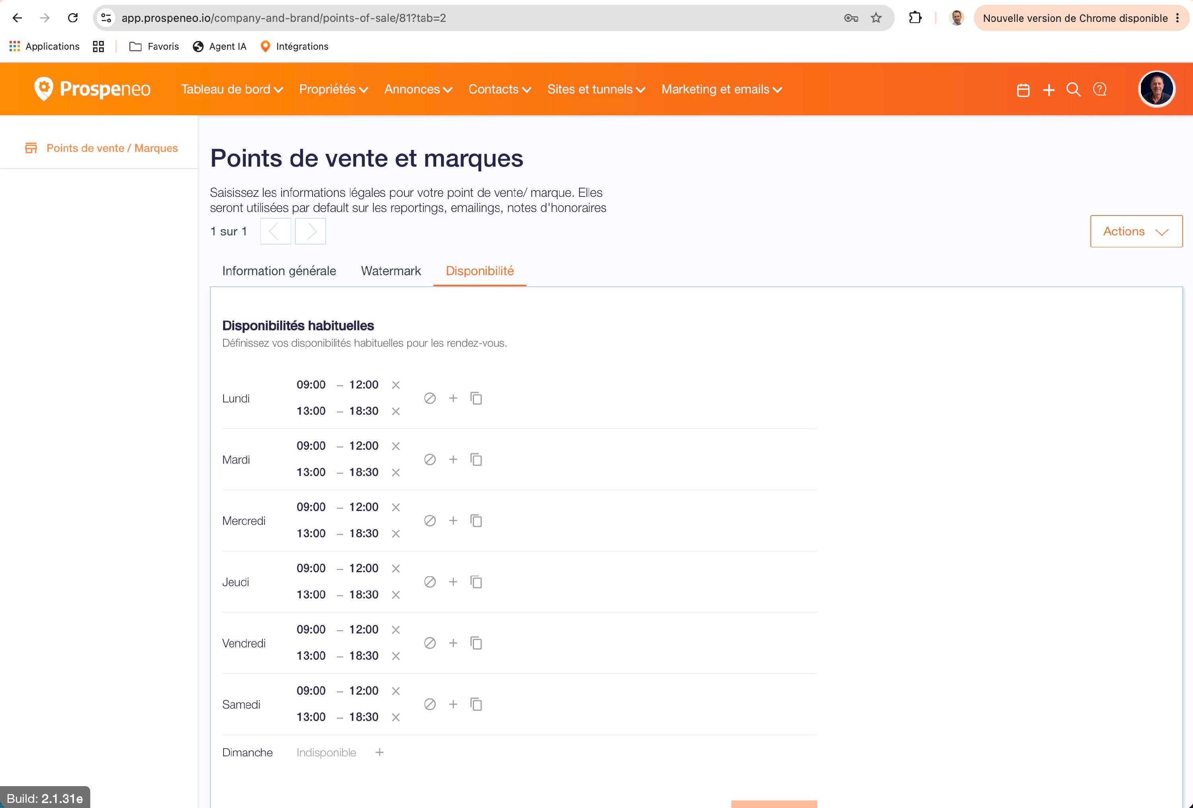Mark Lundi as unavailable

pos(429,398)
